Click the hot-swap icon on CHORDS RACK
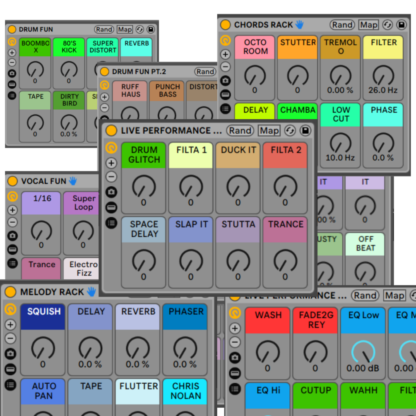The height and width of the screenshot is (416, 416). pos(388,25)
